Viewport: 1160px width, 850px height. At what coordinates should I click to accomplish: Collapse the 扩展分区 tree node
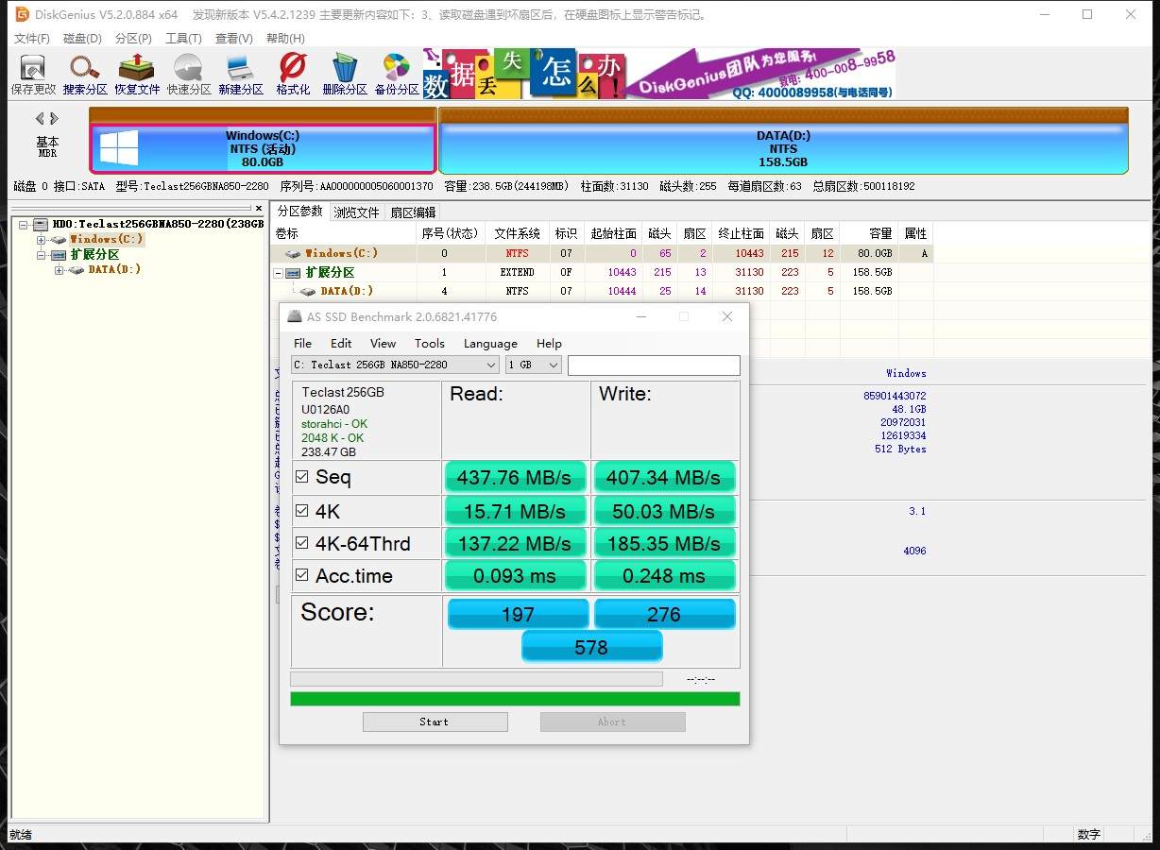tap(41, 255)
